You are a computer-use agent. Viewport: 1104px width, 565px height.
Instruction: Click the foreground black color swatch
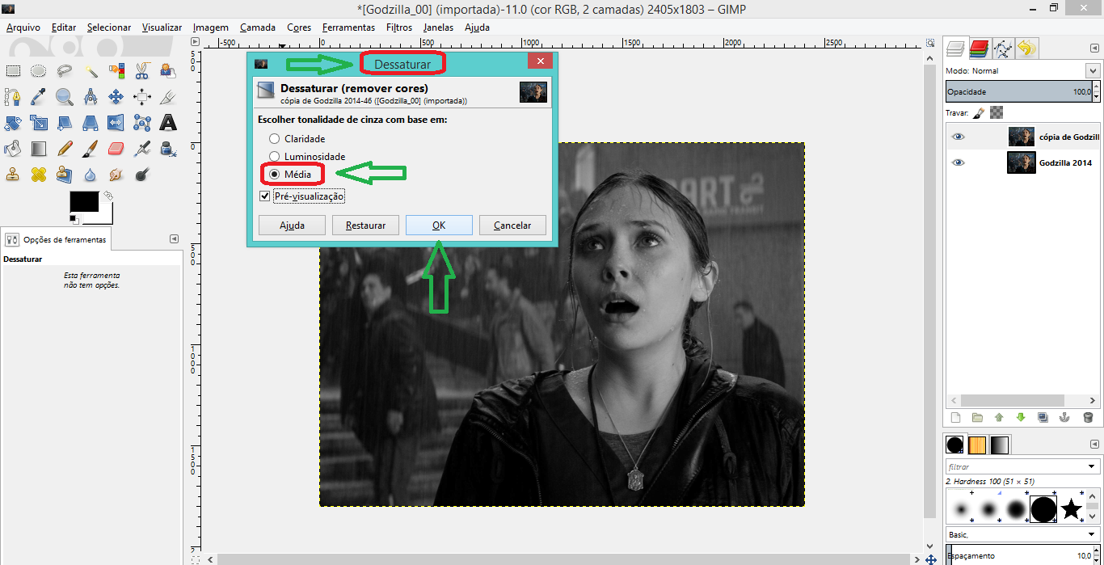pos(84,202)
